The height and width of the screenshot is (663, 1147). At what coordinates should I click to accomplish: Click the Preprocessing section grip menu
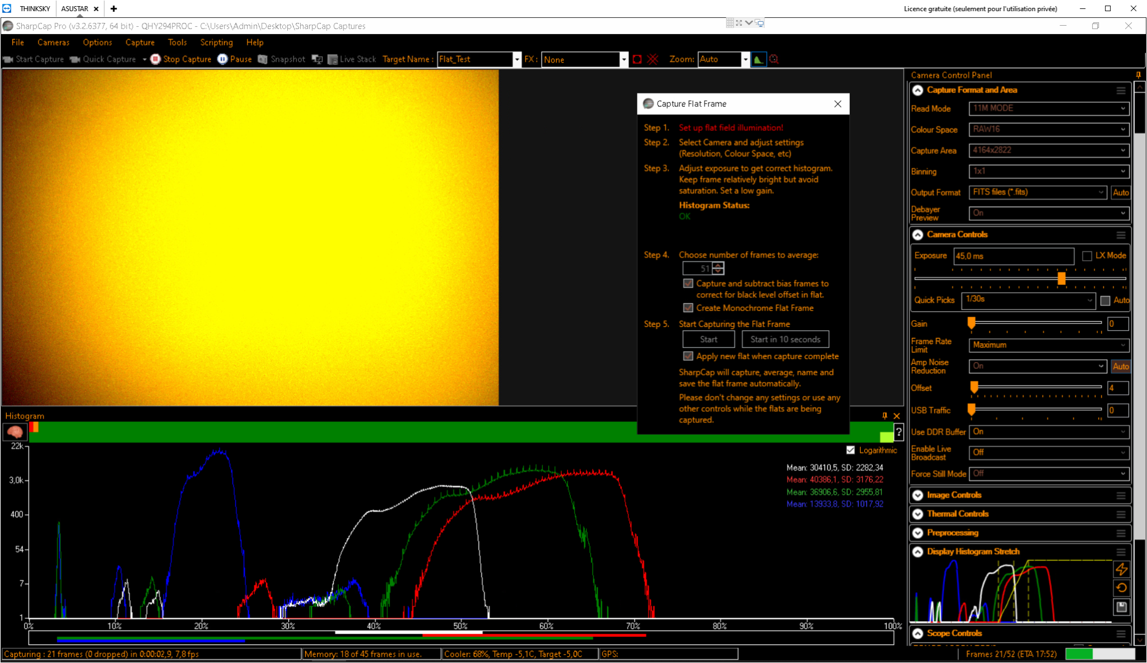coord(1121,533)
